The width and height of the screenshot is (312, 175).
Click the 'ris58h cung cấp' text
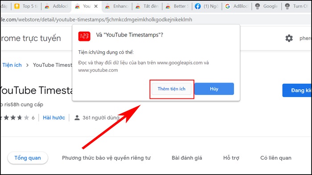(x=24, y=104)
